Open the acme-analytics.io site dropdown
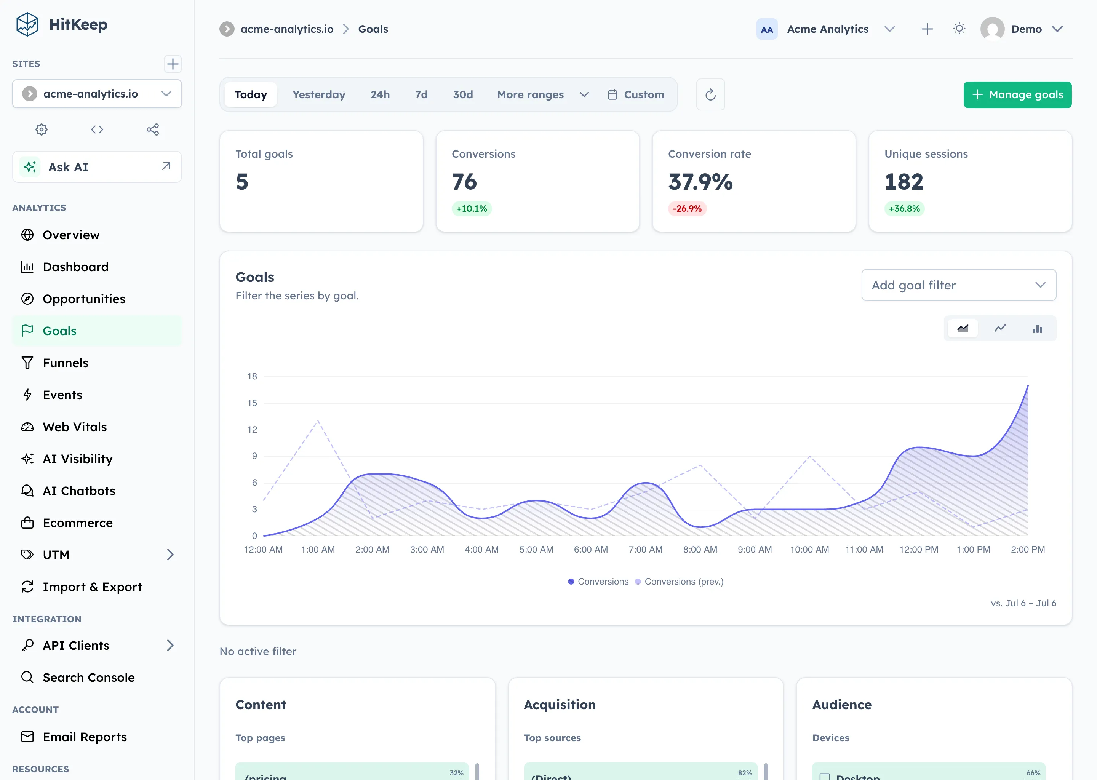Viewport: 1097px width, 780px height. coord(97,94)
